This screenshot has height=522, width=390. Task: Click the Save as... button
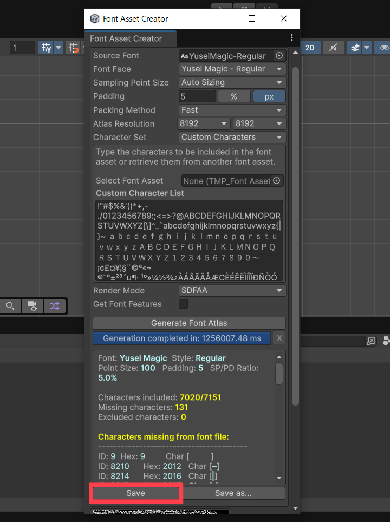click(233, 493)
